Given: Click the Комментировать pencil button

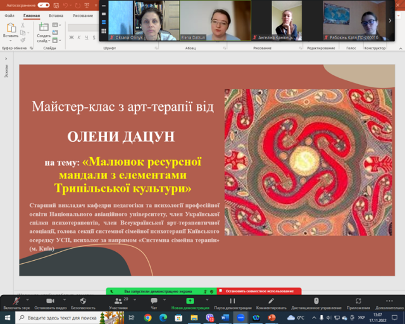Looking at the screenshot, I should (x=271, y=303).
